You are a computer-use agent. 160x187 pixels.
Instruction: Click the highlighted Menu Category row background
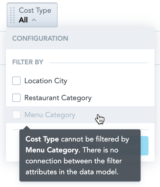pyautogui.click(x=80, y=115)
